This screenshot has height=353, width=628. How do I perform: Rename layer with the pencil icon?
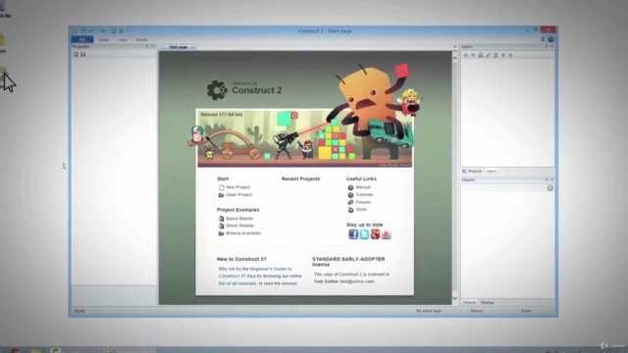tap(489, 55)
